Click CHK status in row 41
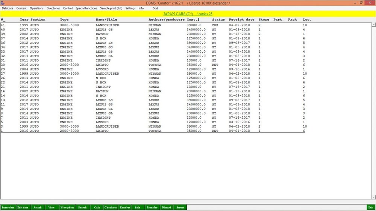 (215, 25)
